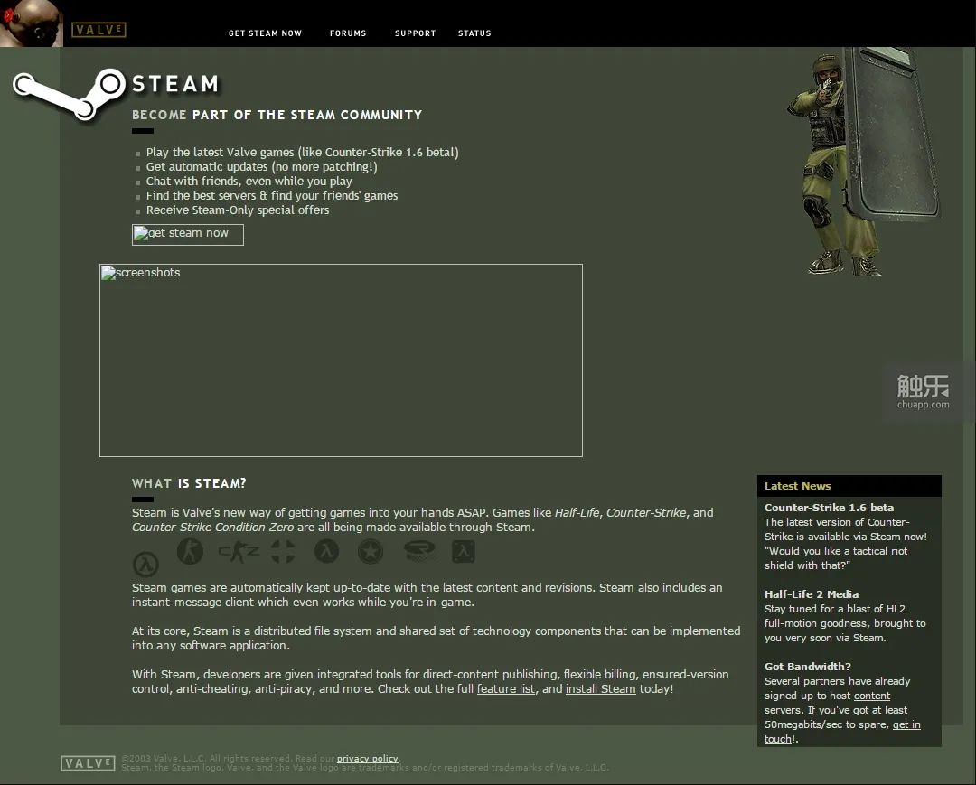Click the paragraph starting 'Steam games are automatically'
Screen dimensions: 976x785
point(427,594)
